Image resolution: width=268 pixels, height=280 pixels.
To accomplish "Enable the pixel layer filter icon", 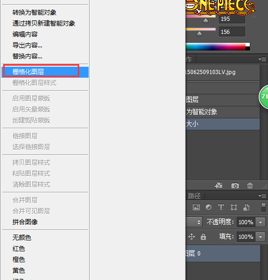I will point(196,208).
